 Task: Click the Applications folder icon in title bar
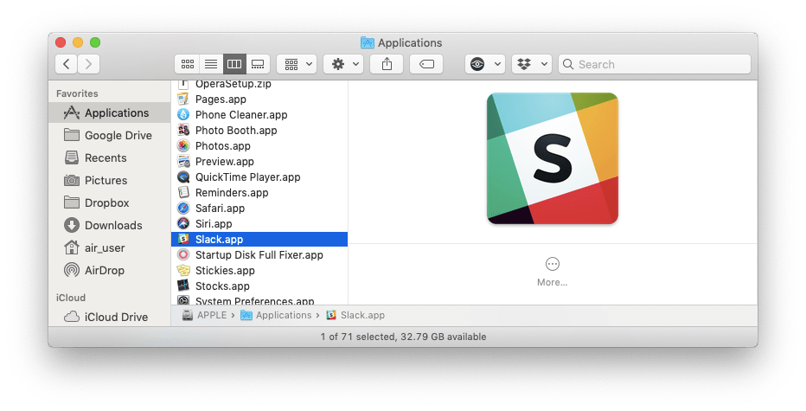pos(367,42)
